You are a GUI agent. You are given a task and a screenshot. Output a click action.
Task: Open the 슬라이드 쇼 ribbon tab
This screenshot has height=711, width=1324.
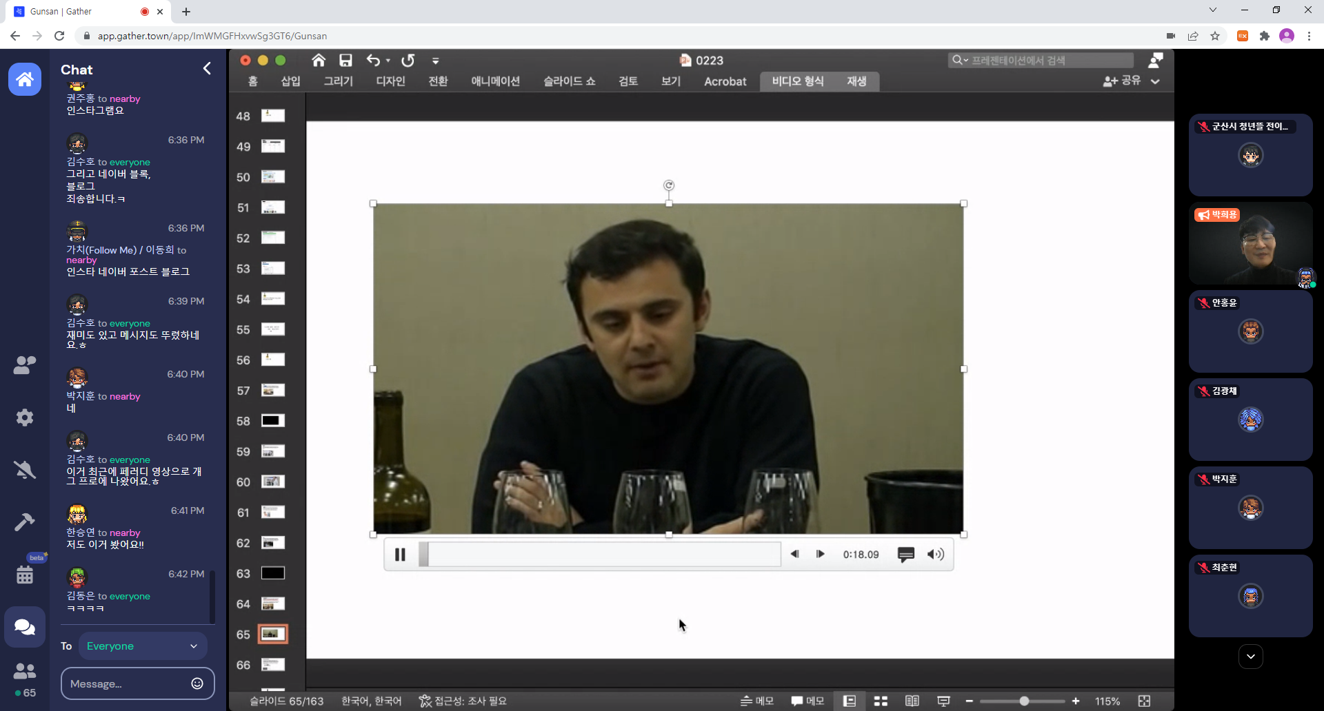click(x=569, y=81)
